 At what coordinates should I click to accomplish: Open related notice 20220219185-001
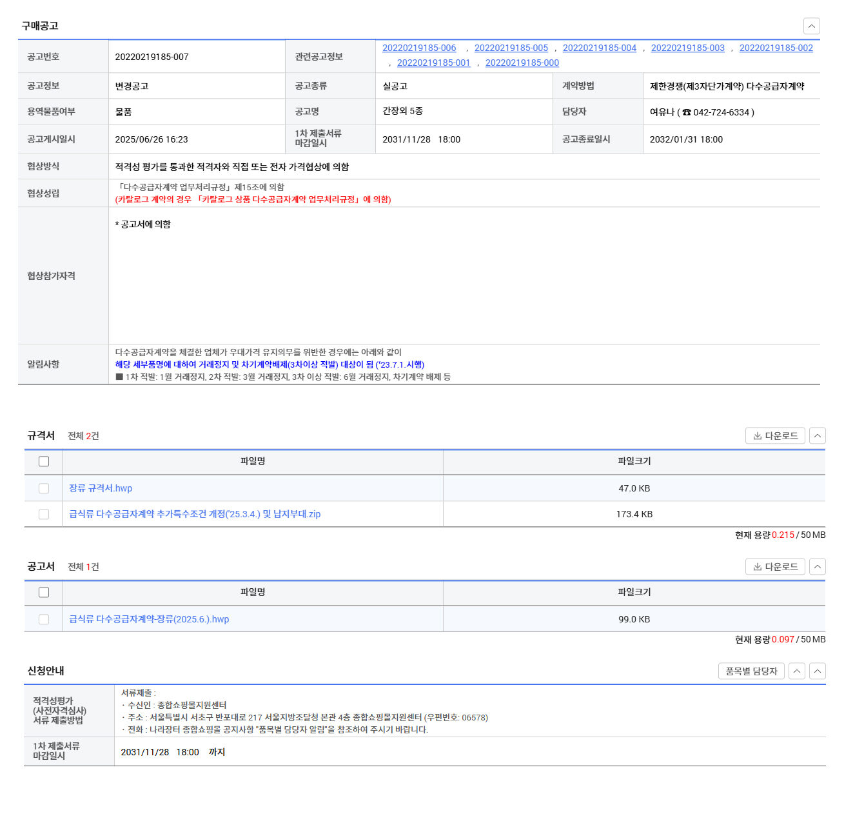coord(434,63)
